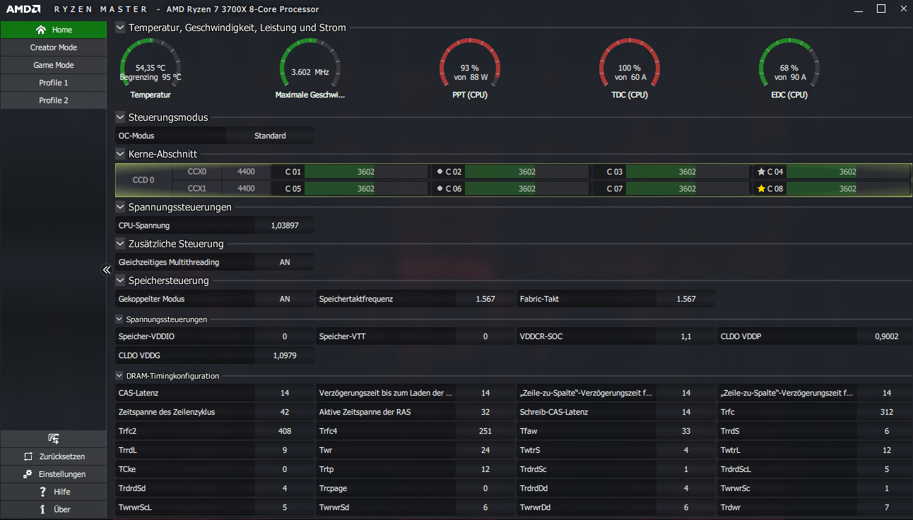Open Einstellungen
Image resolution: width=913 pixels, height=520 pixels.
pyautogui.click(x=53, y=474)
